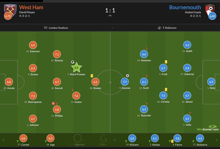Click the yellow card next to Bowen
Image resolution: width=220 pixels, height=149 pixels.
92,76
